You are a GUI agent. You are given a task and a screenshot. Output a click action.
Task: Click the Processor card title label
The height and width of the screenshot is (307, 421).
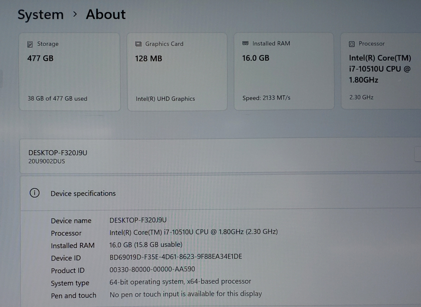click(372, 44)
